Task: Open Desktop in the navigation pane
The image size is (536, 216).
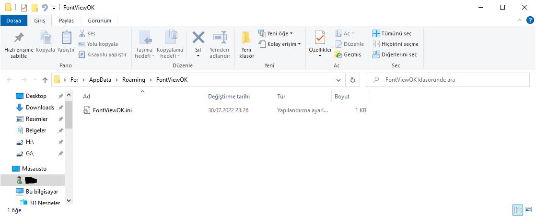Action: click(x=36, y=96)
